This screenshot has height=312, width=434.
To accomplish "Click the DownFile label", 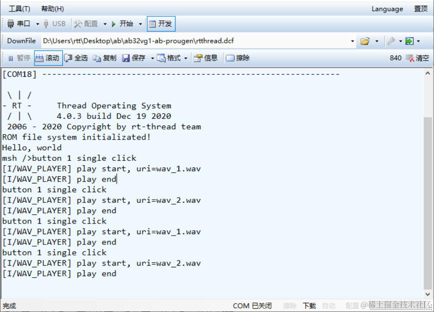I will tap(21, 41).
